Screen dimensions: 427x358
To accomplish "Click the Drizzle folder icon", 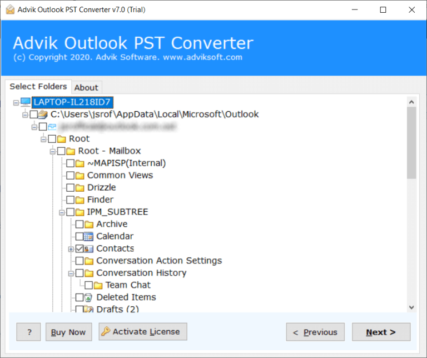I will click(x=80, y=187).
